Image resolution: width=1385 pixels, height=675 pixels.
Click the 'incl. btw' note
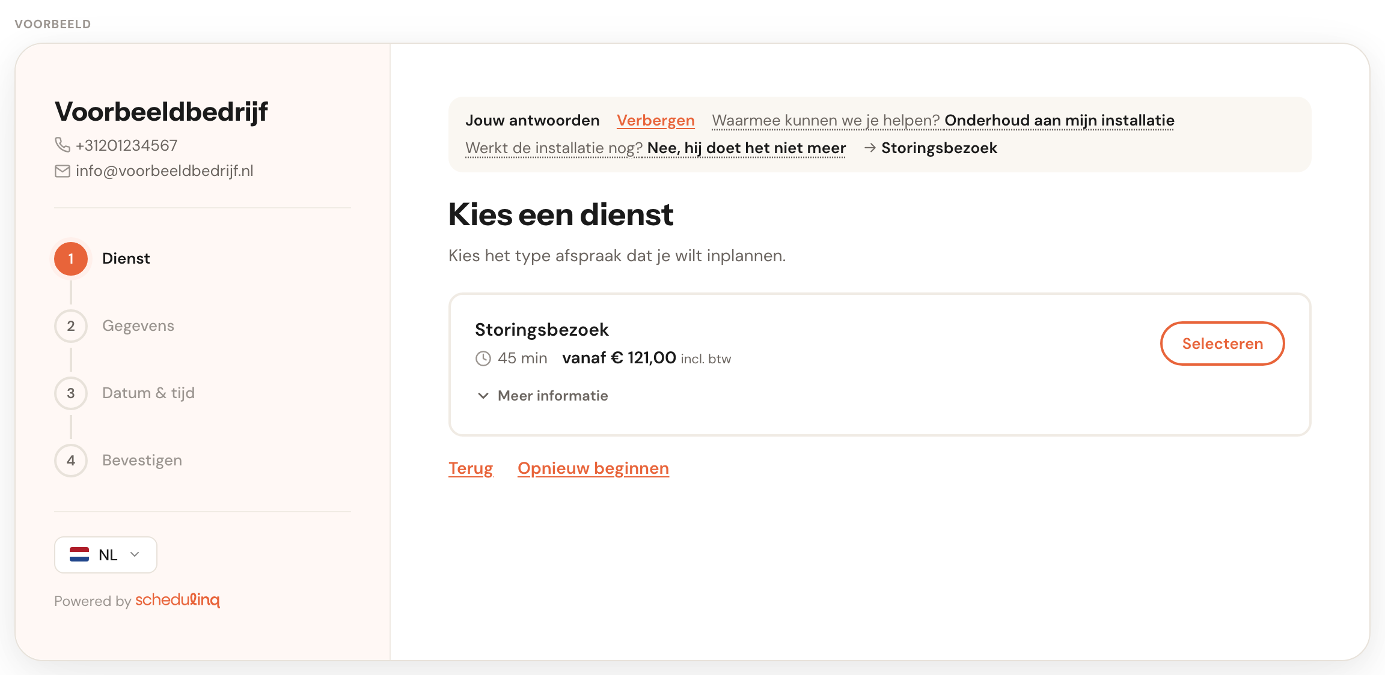pyautogui.click(x=706, y=359)
